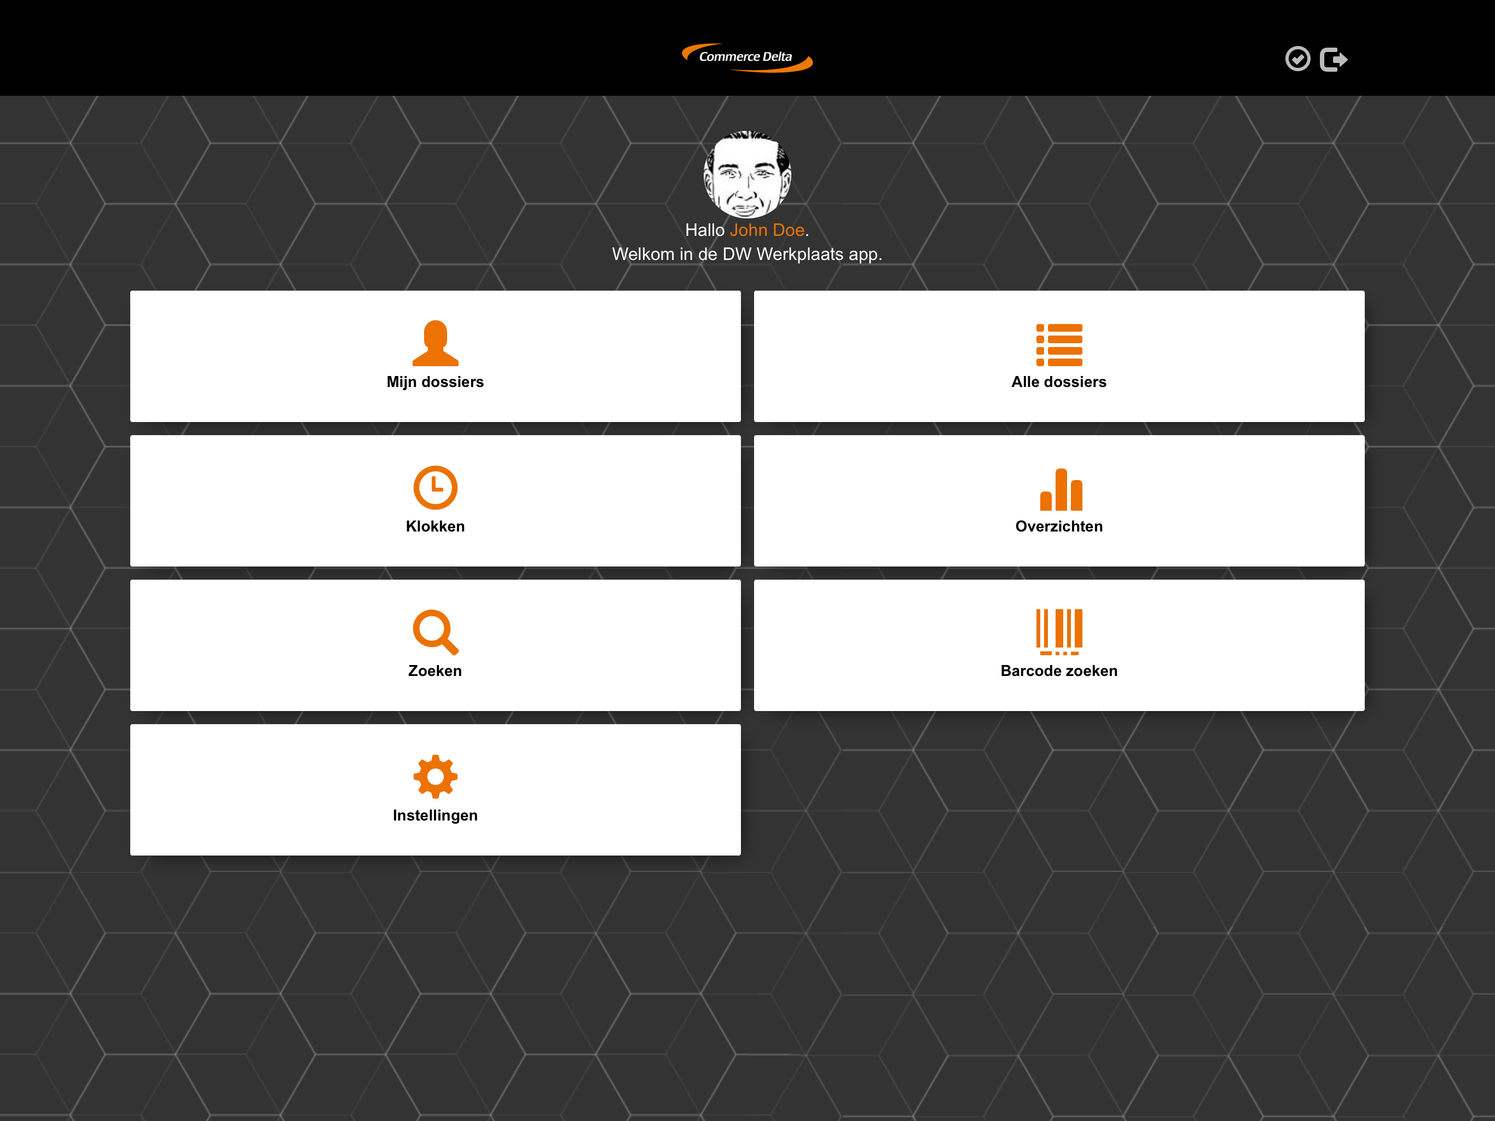Click the orange person icon
The image size is (1495, 1121).
point(435,343)
